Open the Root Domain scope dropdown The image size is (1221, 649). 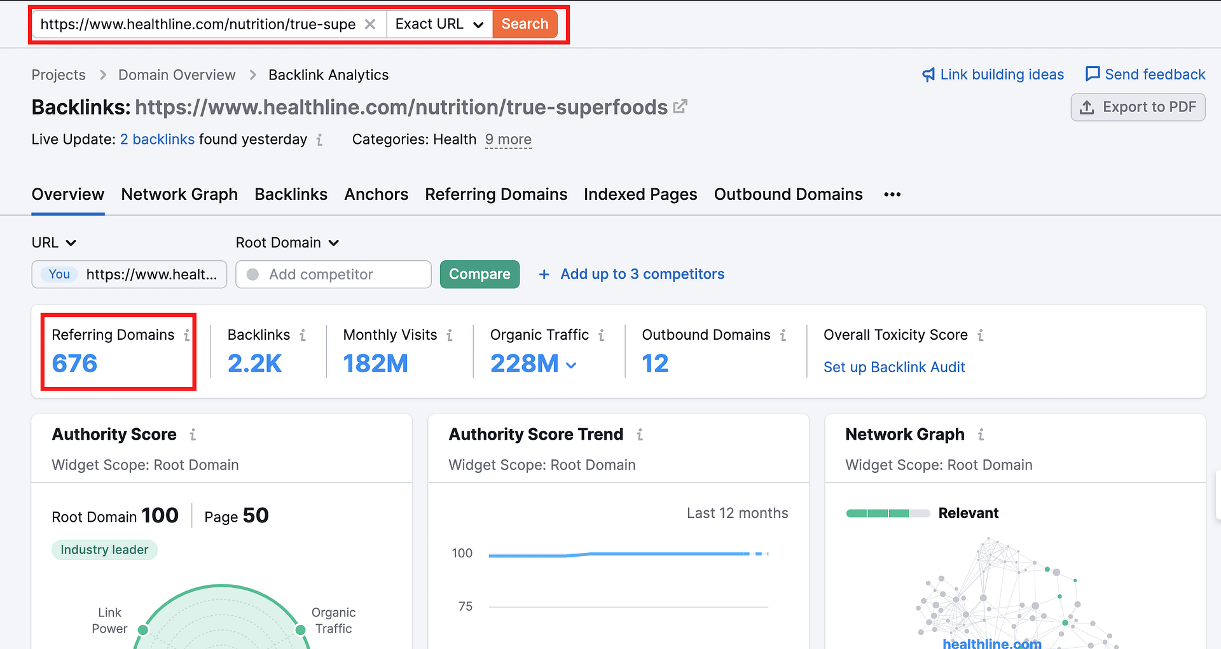tap(287, 243)
